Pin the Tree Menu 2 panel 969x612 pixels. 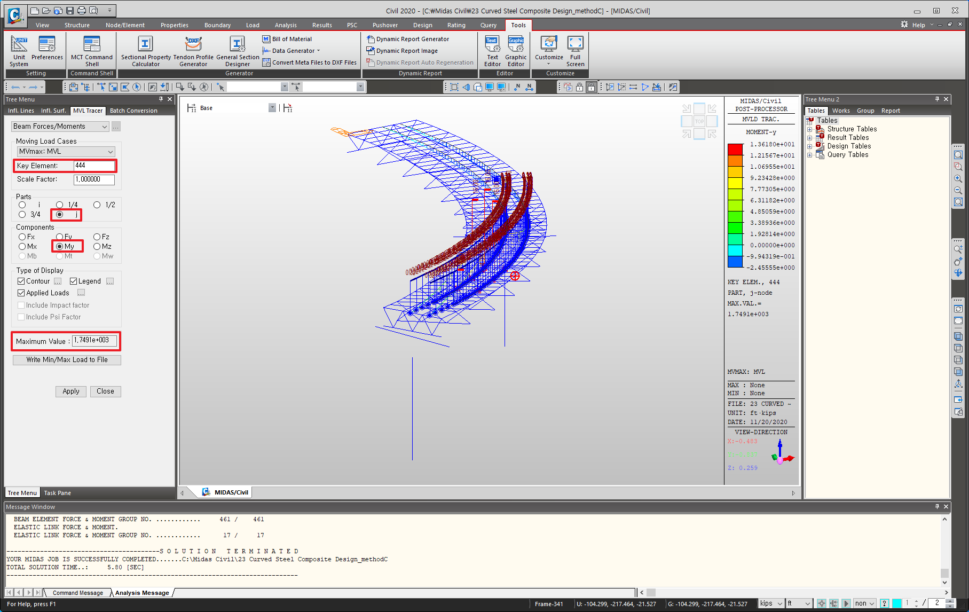937,99
